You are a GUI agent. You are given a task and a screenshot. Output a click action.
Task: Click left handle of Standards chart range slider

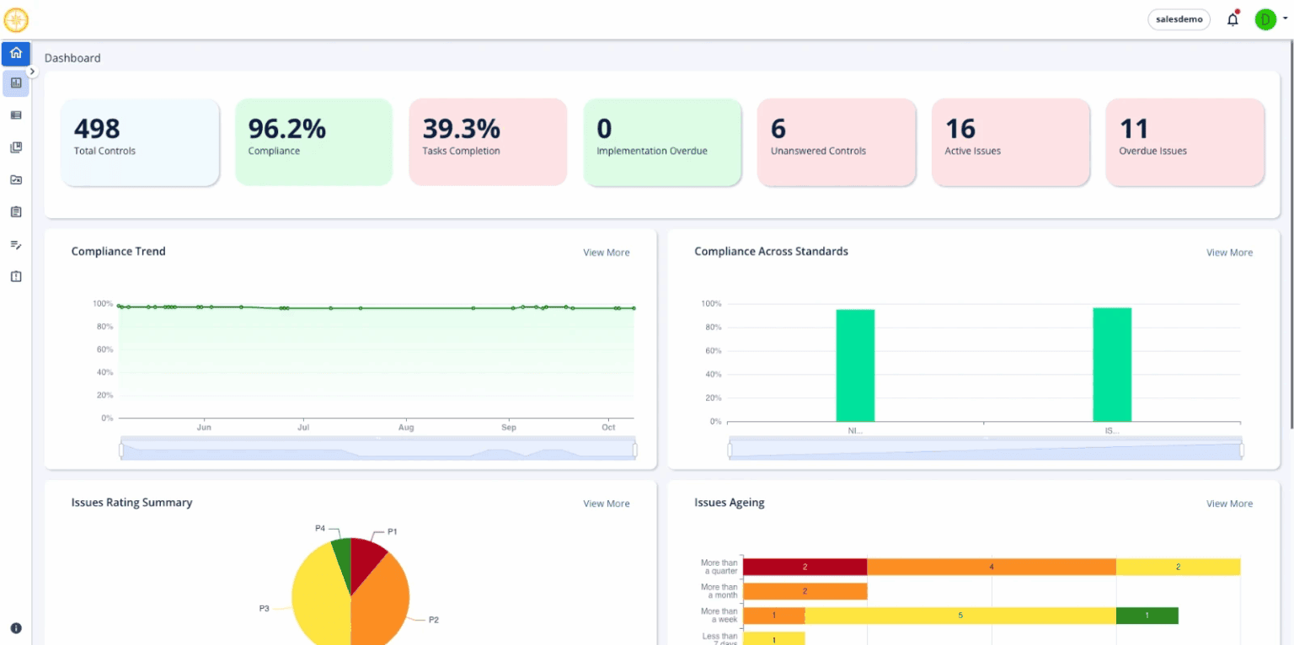[730, 450]
